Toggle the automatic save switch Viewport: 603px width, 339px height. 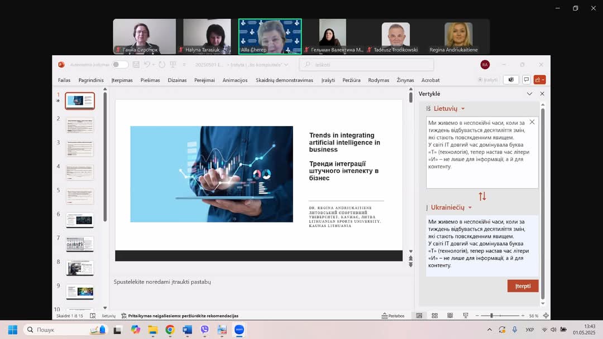(119, 65)
